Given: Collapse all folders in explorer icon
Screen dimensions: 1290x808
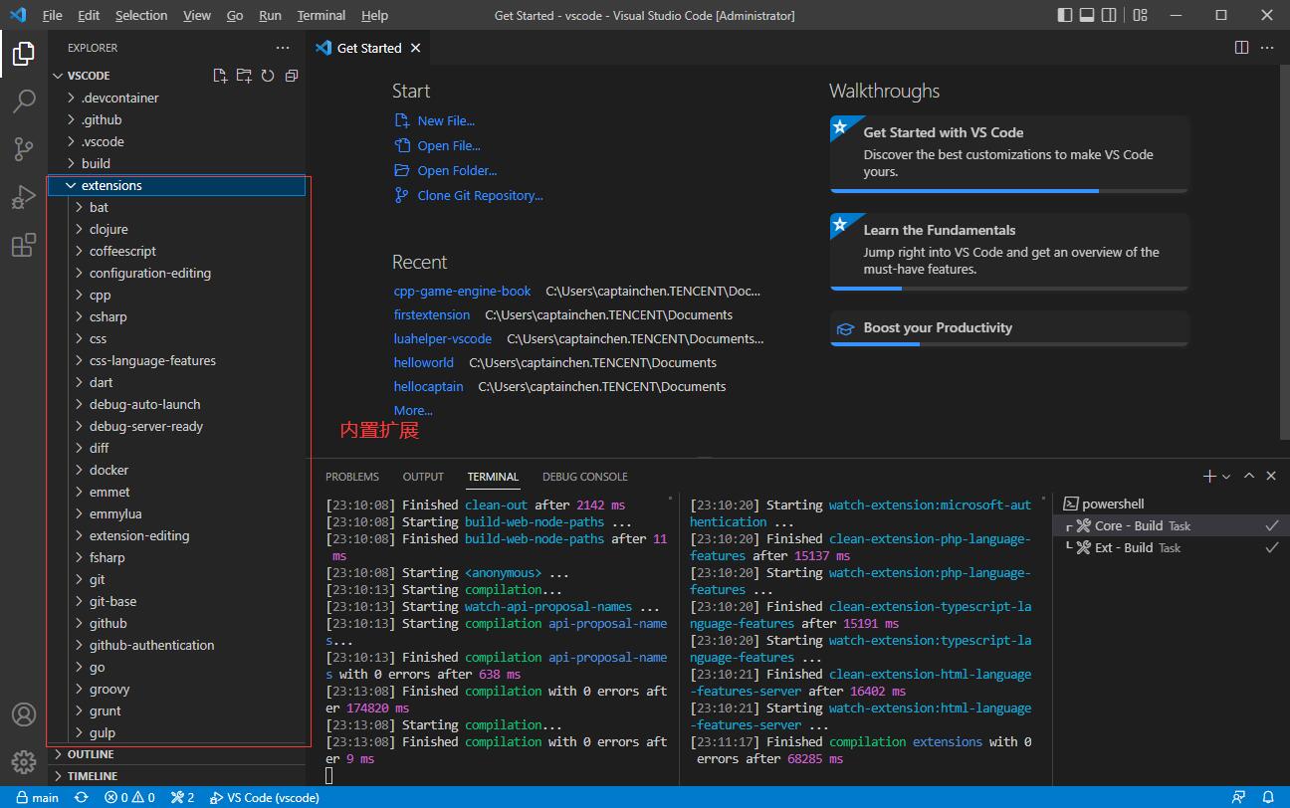Looking at the screenshot, I should tap(292, 76).
